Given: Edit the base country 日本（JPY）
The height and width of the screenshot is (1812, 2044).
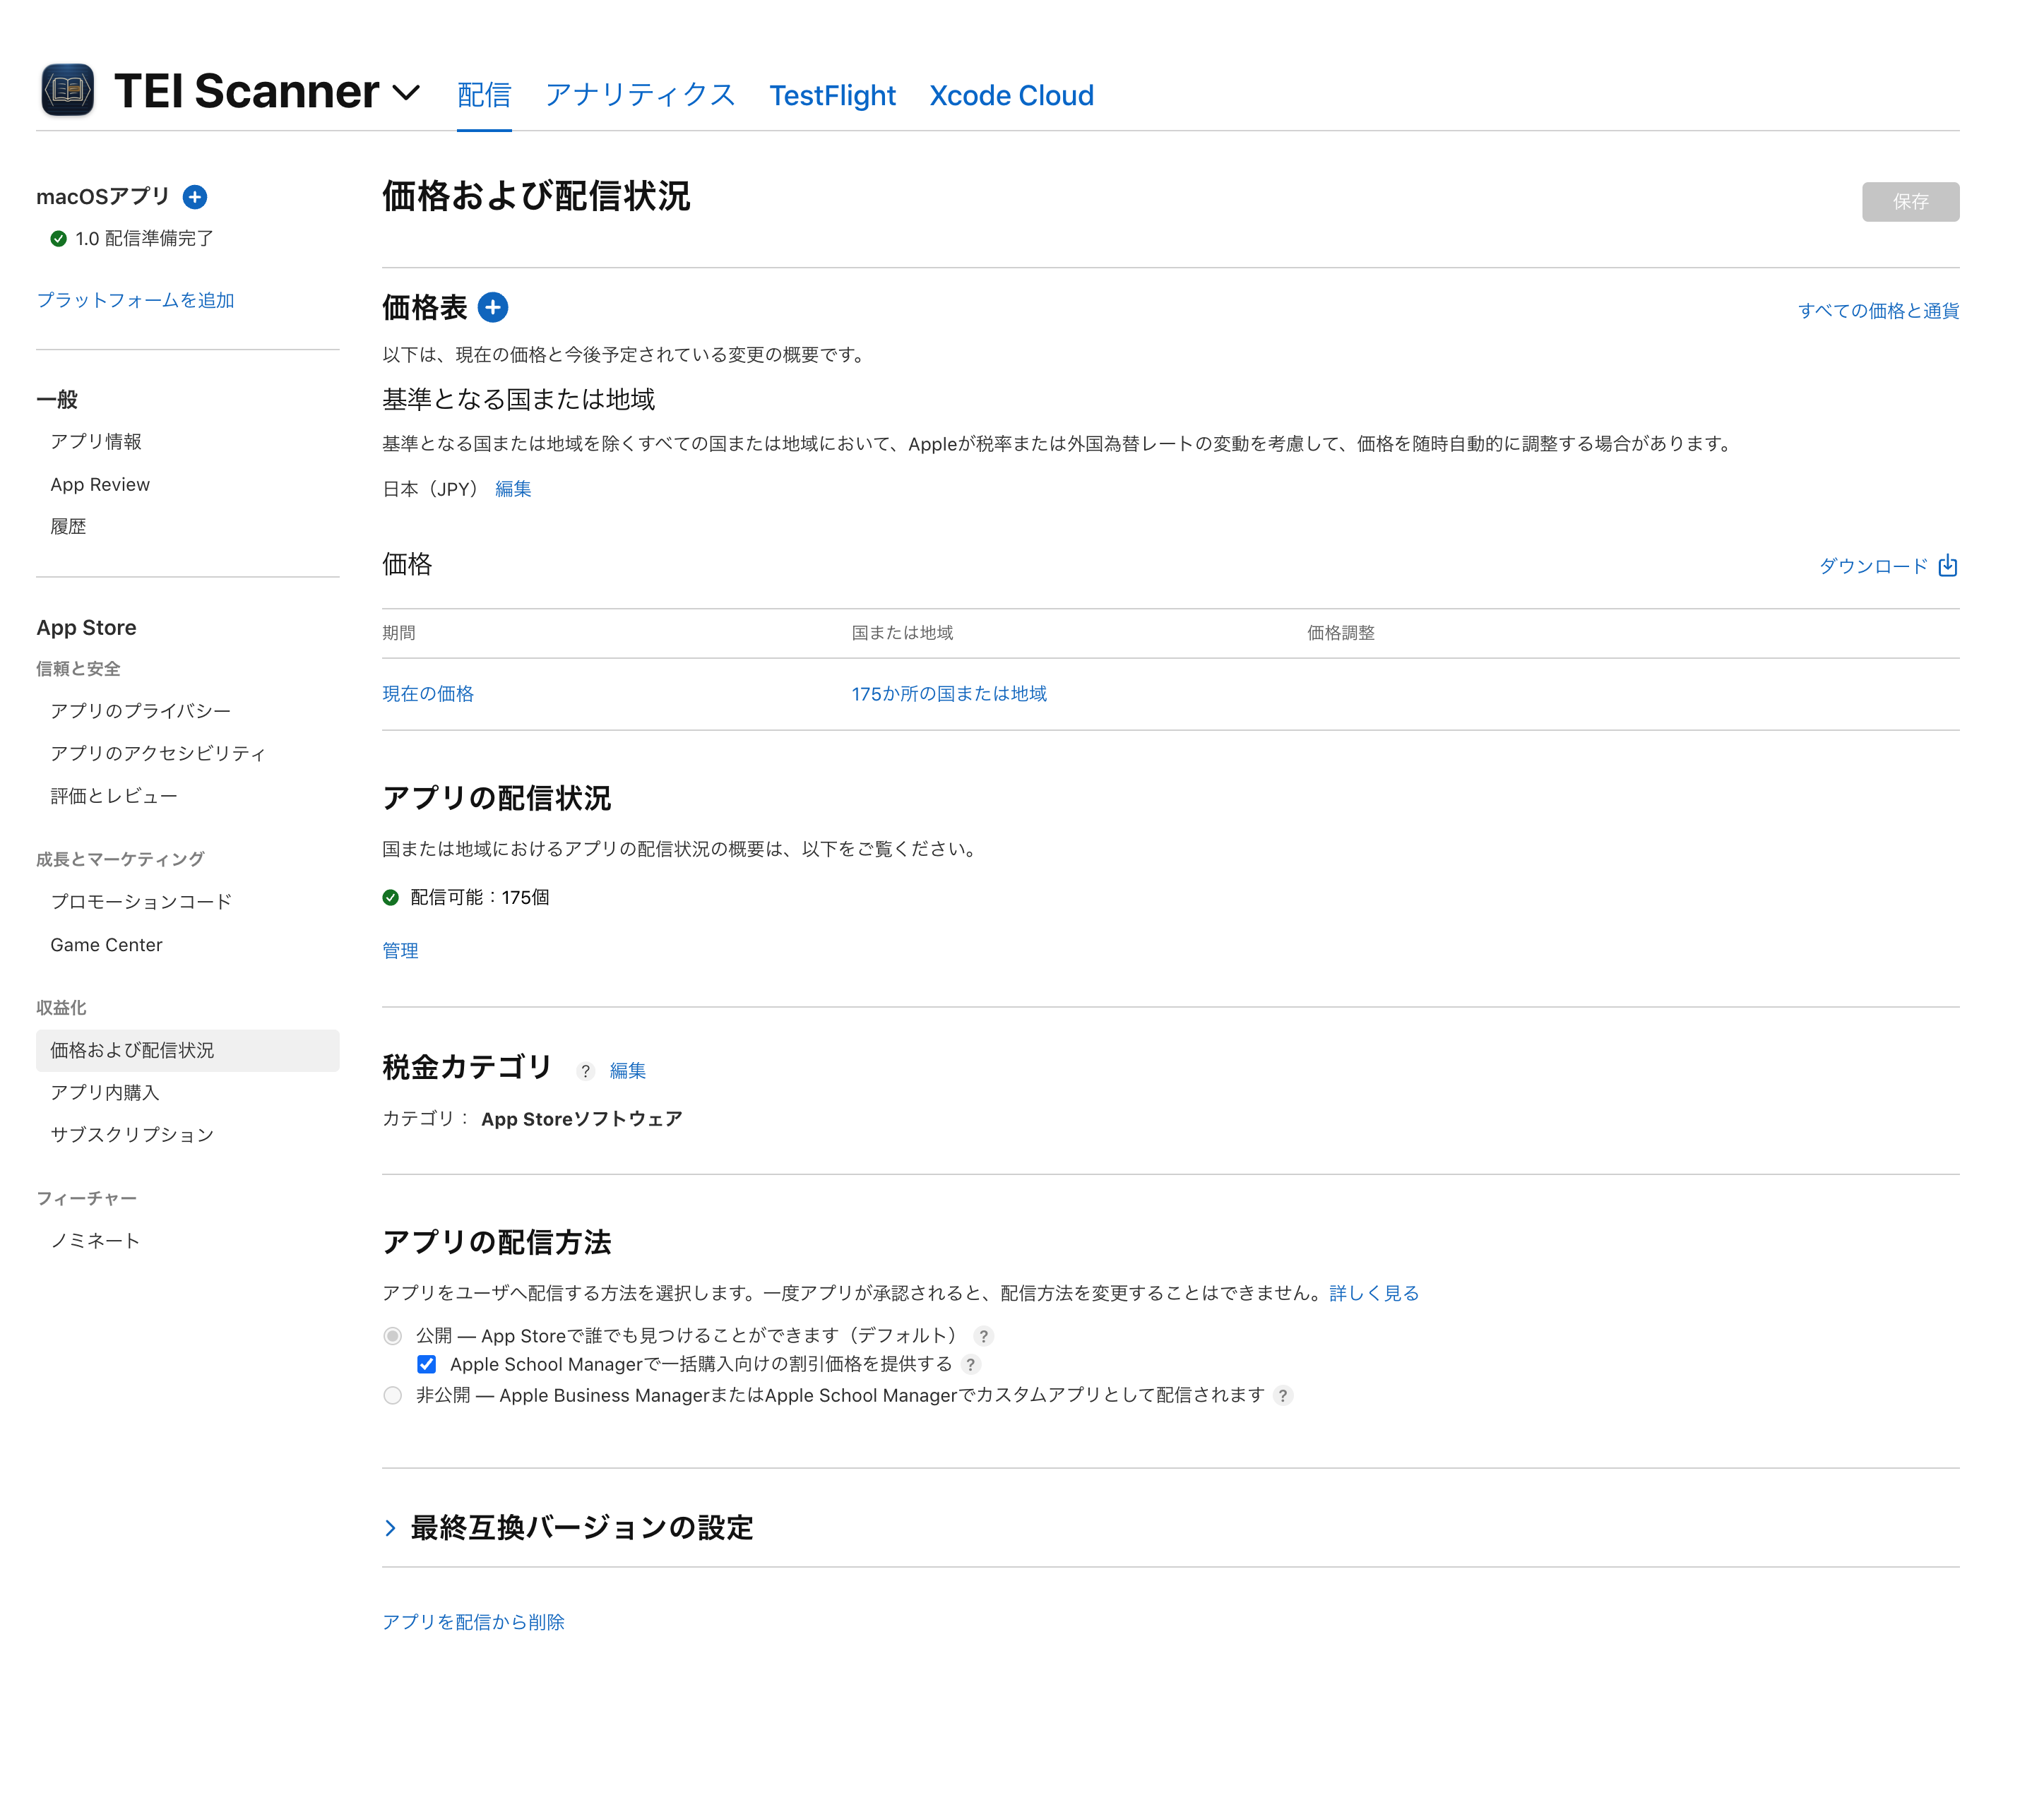Looking at the screenshot, I should [513, 489].
